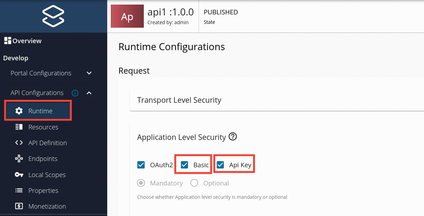Screen dimensions: 424x216
Task: Click the Endpoints network icon
Action: tap(19, 158)
